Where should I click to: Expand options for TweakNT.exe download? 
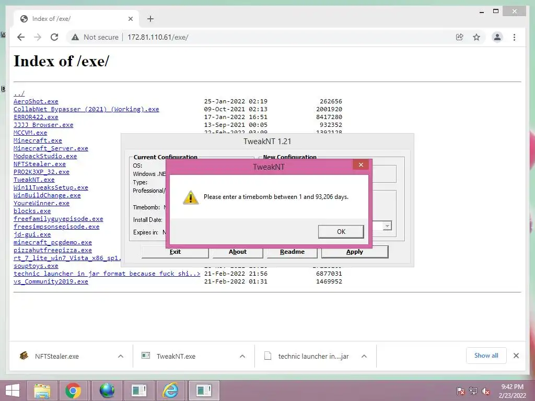click(x=242, y=356)
